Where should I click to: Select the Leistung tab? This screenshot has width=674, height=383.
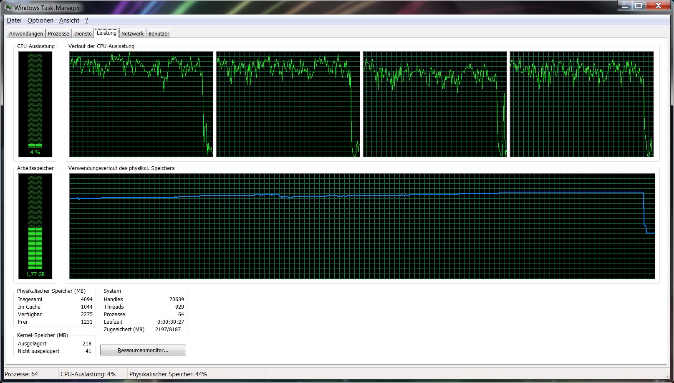(x=106, y=33)
